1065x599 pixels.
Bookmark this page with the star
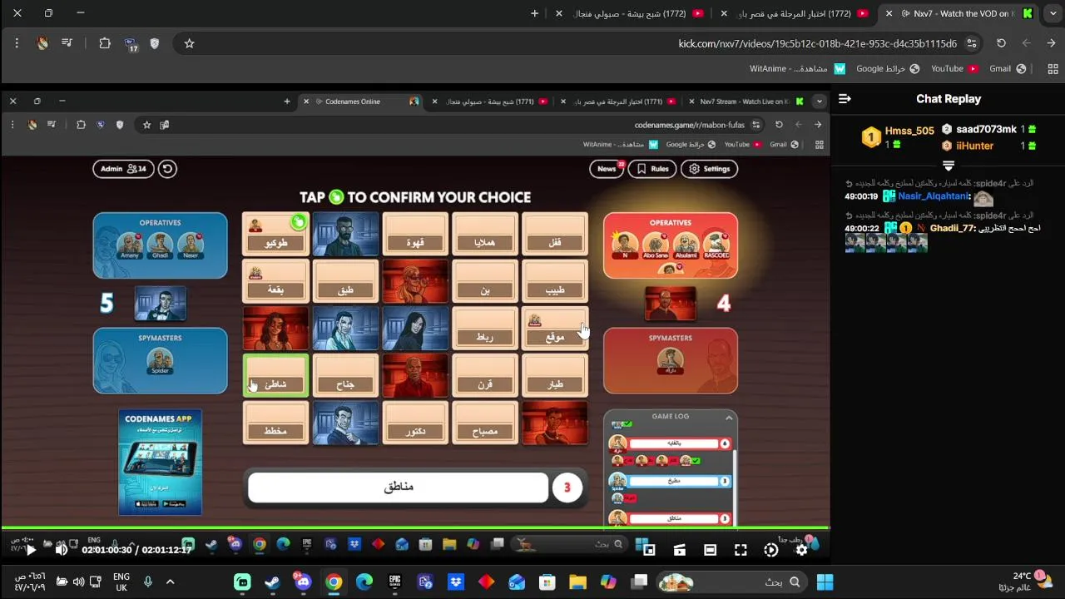click(x=189, y=43)
